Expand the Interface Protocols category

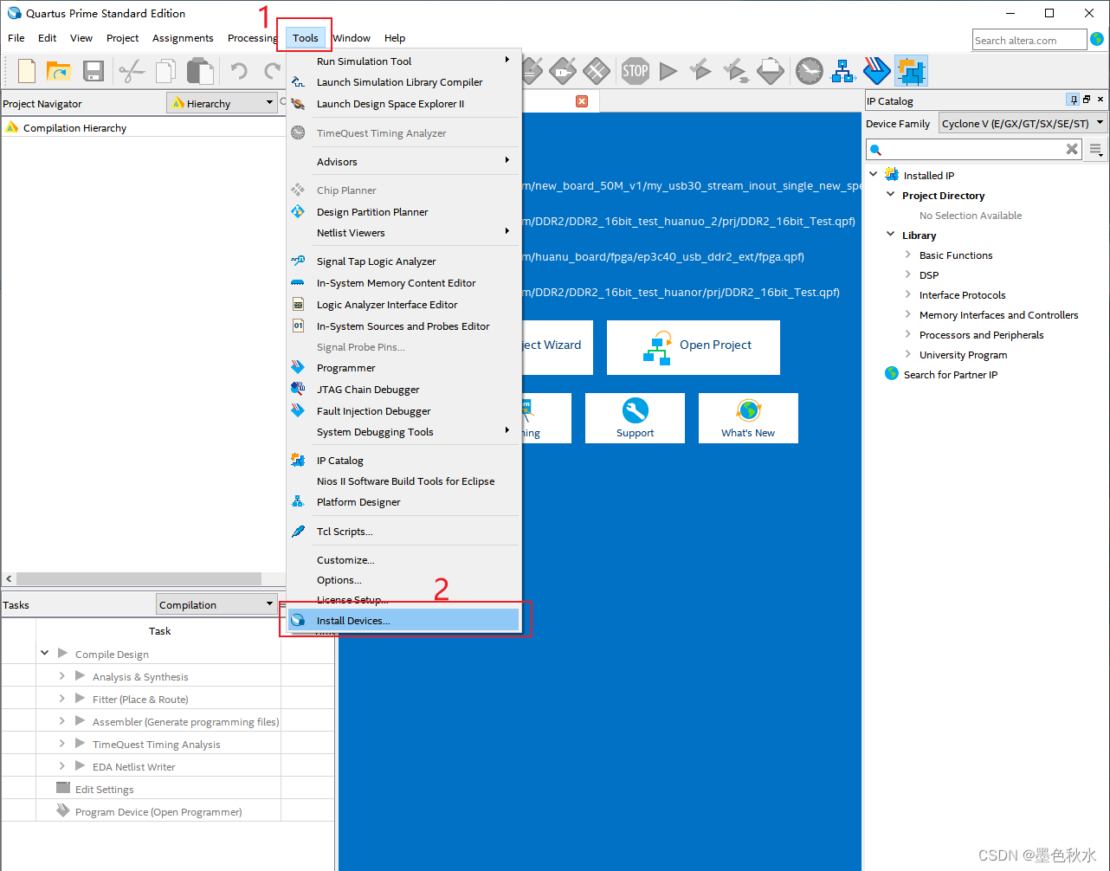(908, 294)
